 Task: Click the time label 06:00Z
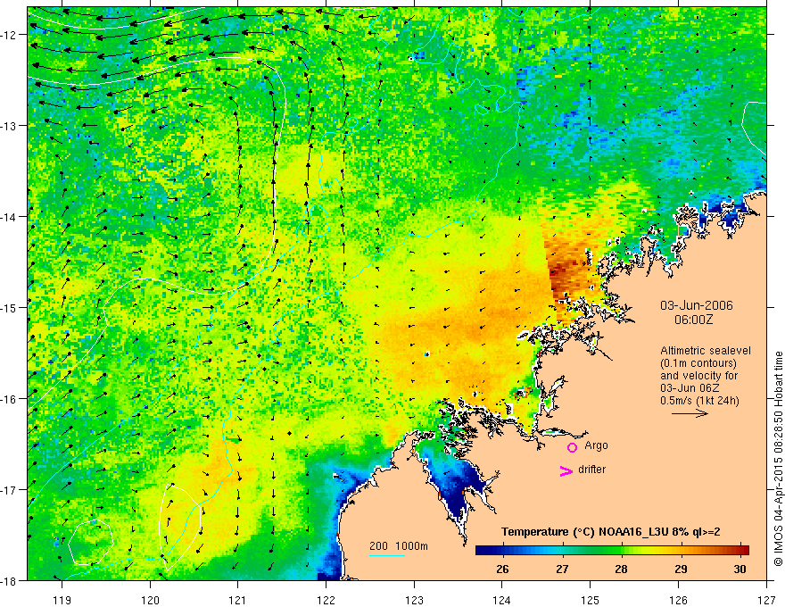[x=693, y=320]
